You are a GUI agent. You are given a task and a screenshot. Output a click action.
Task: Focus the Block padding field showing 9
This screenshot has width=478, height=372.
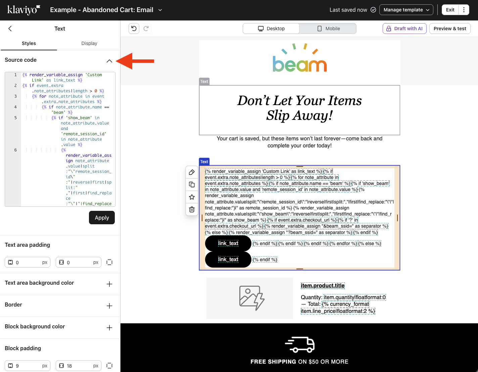(28, 366)
